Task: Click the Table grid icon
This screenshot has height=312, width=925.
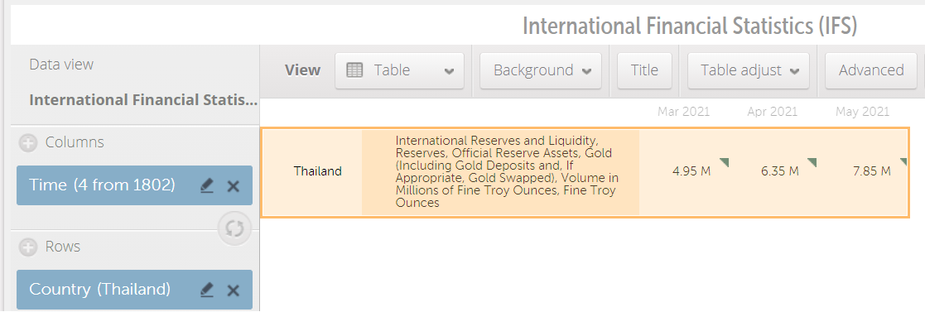Action: pyautogui.click(x=354, y=71)
